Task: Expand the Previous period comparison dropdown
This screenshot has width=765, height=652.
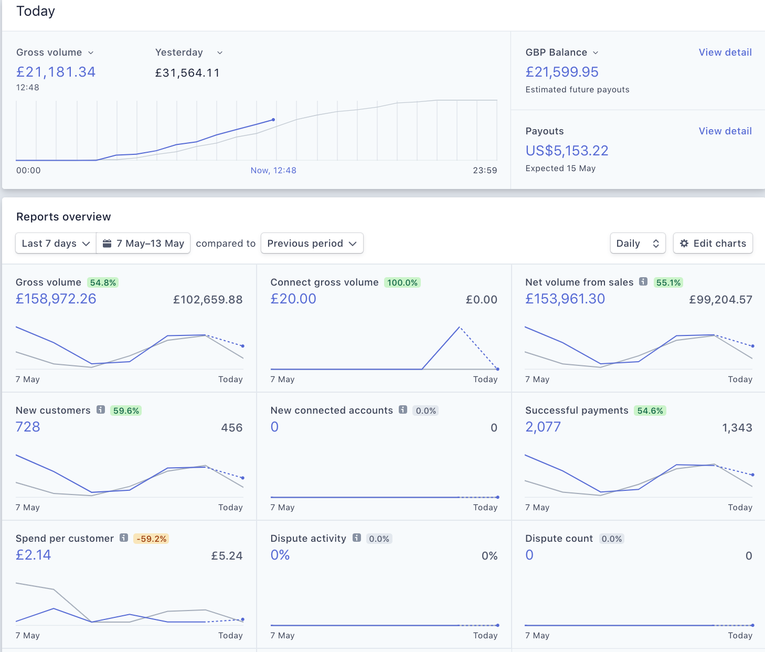Action: pyautogui.click(x=312, y=244)
